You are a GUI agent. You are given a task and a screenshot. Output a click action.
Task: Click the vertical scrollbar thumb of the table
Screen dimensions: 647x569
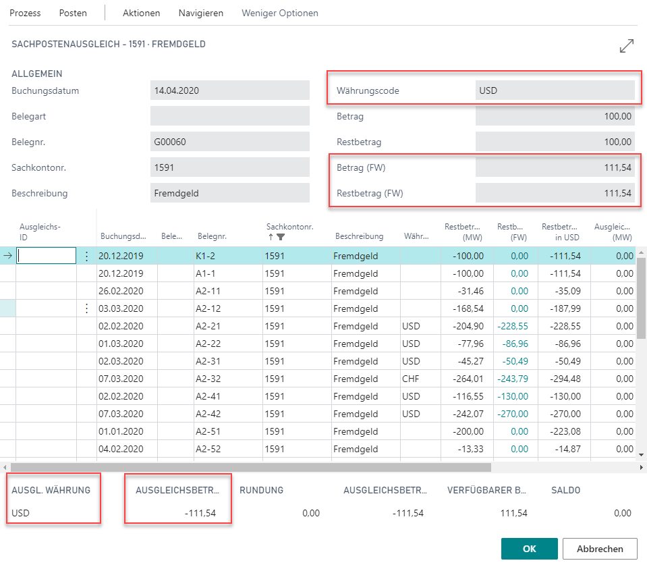coord(641,298)
